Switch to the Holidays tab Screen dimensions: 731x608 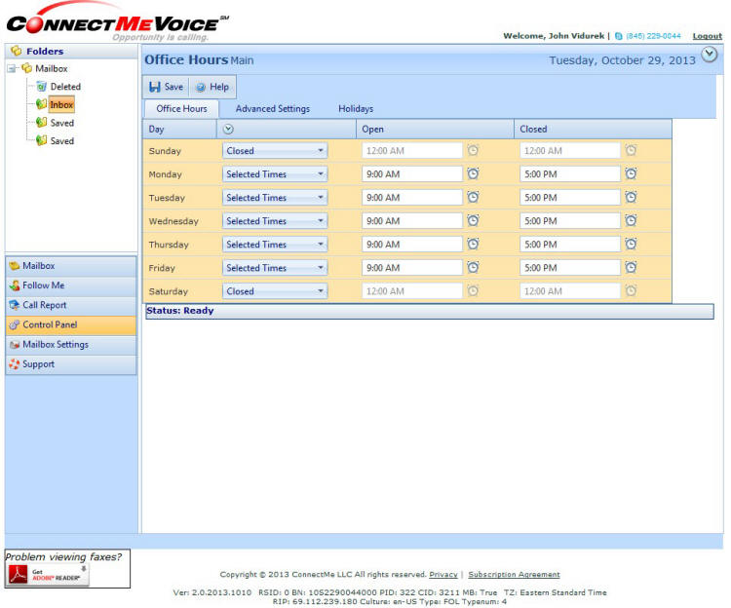click(356, 108)
